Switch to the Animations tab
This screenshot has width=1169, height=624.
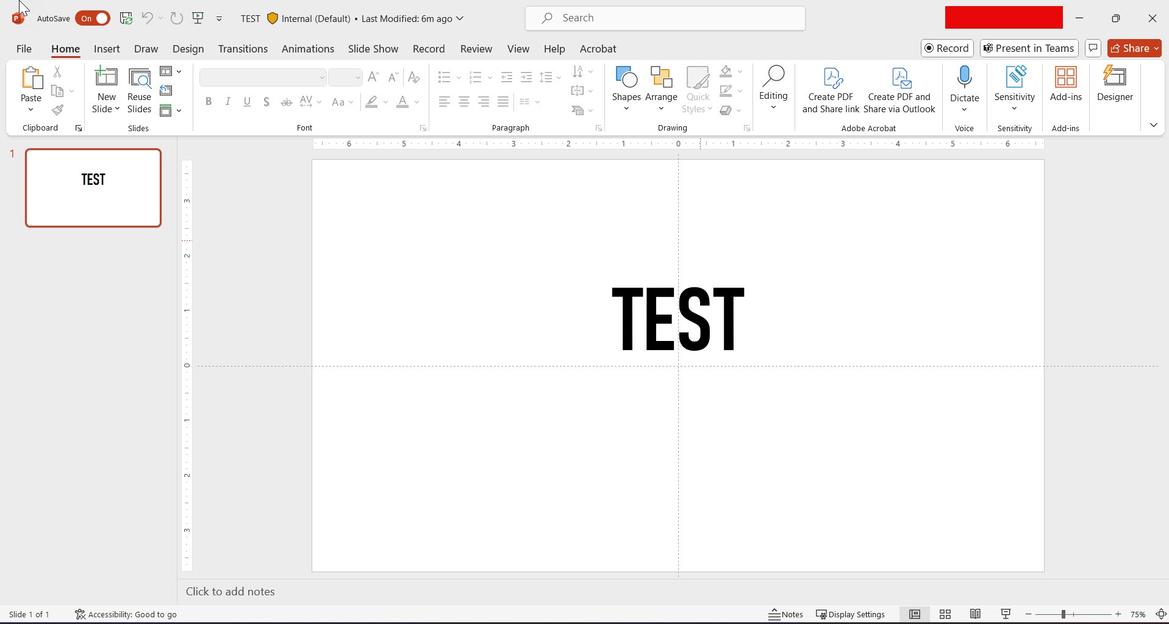click(307, 49)
